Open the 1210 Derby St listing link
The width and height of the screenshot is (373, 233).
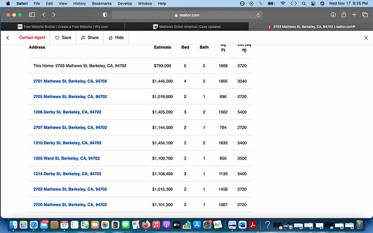click(67, 143)
